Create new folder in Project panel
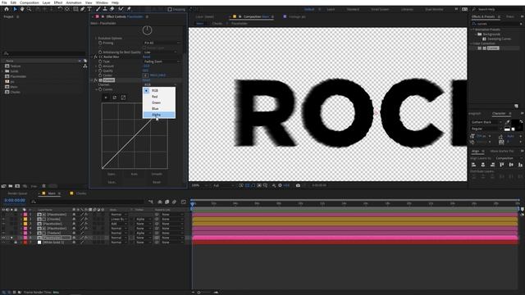The height and width of the screenshot is (295, 525). pos(11,186)
